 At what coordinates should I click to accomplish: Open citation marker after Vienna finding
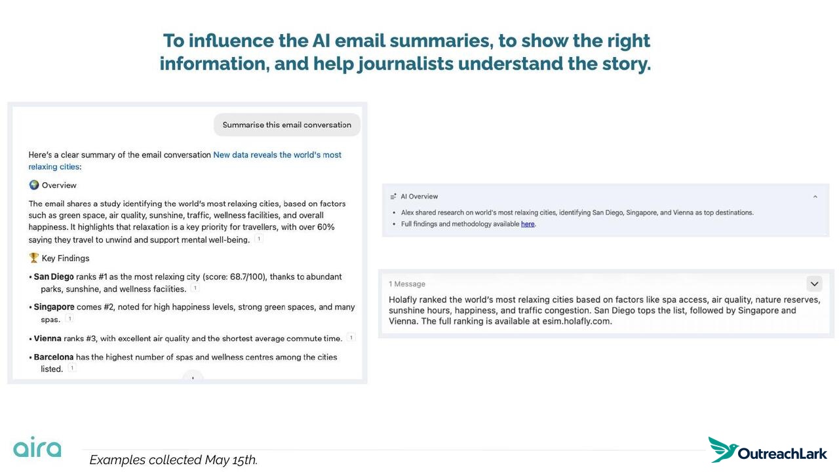coord(351,338)
